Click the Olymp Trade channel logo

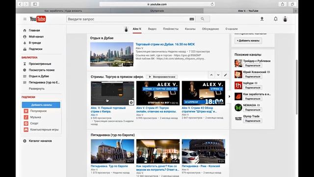238,118
